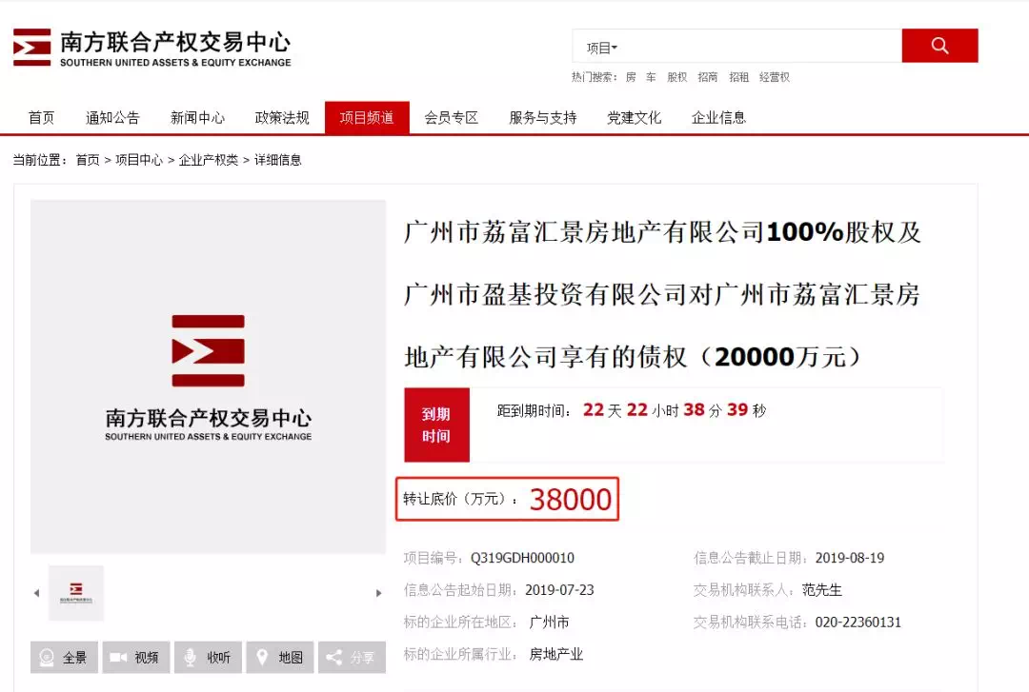
Task: Click the project title text
Action: point(663,294)
